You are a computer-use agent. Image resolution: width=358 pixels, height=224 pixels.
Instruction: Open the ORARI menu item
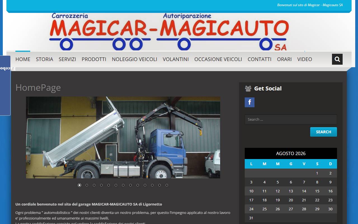point(284,59)
